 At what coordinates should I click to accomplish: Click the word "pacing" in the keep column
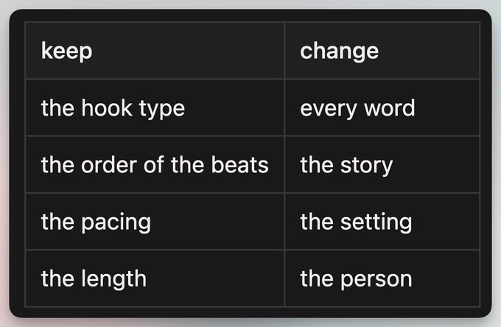click(116, 222)
